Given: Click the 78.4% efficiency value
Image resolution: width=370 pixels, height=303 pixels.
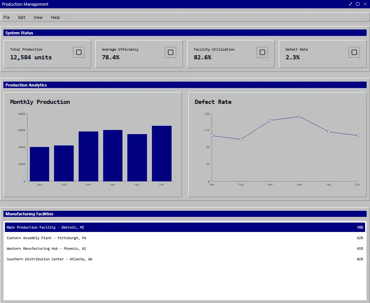Looking at the screenshot, I should coord(111,57).
